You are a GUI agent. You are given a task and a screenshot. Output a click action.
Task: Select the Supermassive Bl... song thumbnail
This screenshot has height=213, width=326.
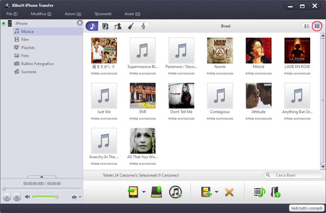coord(142,51)
